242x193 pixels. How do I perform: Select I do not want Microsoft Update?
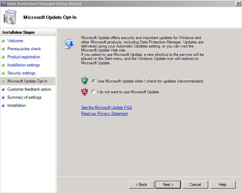(94, 92)
